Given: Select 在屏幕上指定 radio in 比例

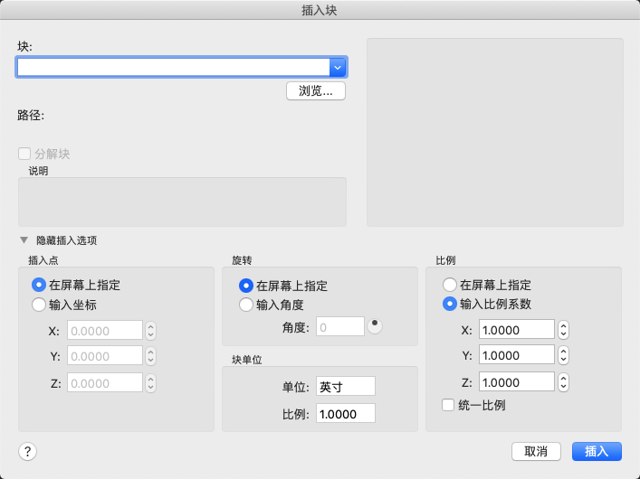Looking at the screenshot, I should 449,285.
